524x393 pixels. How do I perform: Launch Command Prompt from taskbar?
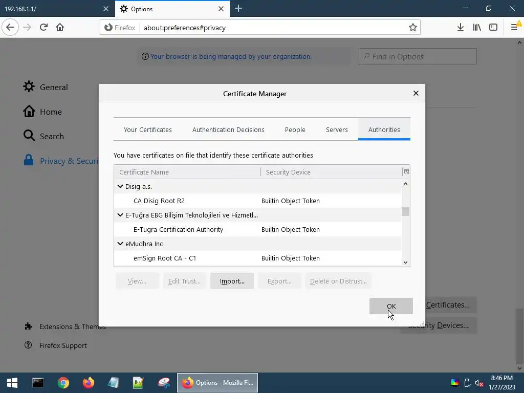coord(38,383)
